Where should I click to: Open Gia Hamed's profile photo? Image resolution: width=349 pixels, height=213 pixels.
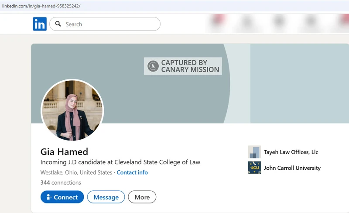[x=72, y=110]
